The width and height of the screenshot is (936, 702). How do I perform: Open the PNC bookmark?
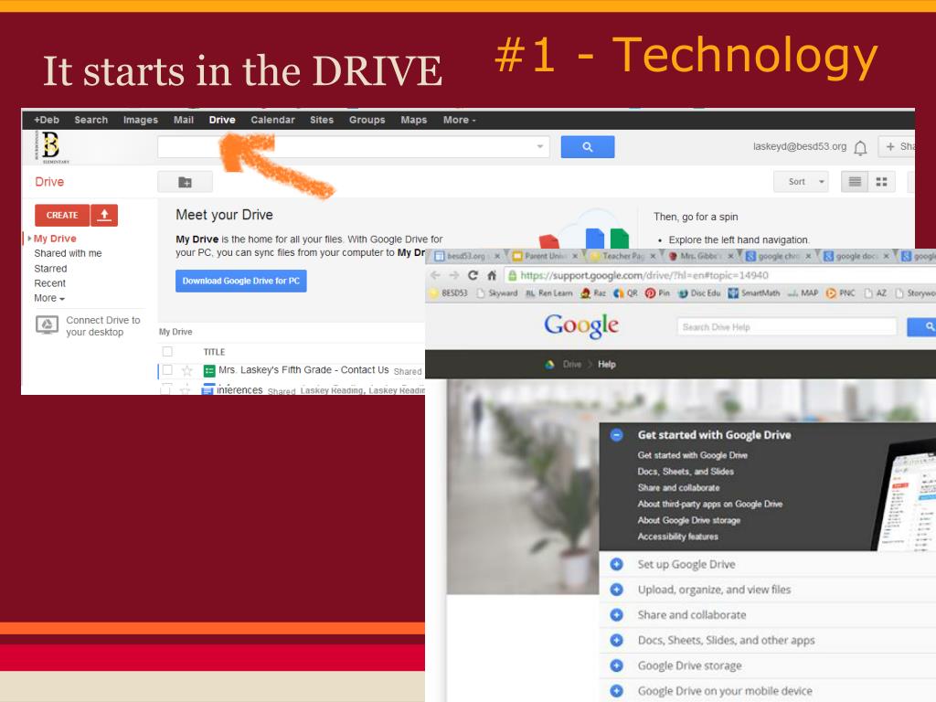tap(841, 293)
